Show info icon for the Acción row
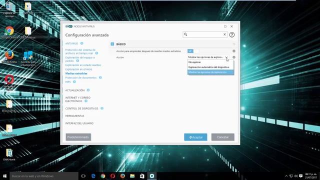 point(234,57)
